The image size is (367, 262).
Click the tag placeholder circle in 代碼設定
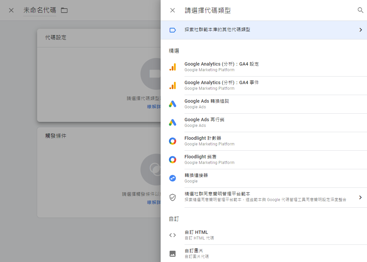[150, 74]
